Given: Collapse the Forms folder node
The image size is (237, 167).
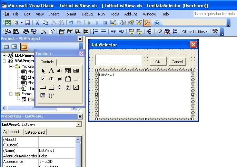Looking at the screenshot, I should pos(11,94).
